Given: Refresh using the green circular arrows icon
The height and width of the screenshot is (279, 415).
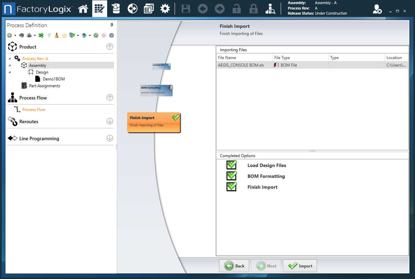Looking at the screenshot, I should 96,35.
